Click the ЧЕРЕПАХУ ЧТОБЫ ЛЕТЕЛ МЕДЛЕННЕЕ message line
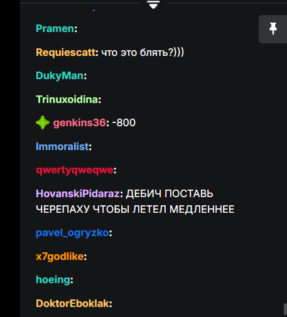Screen dimensions: 287x317 (x=135, y=209)
